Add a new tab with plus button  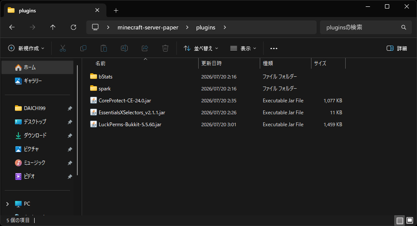(x=116, y=11)
